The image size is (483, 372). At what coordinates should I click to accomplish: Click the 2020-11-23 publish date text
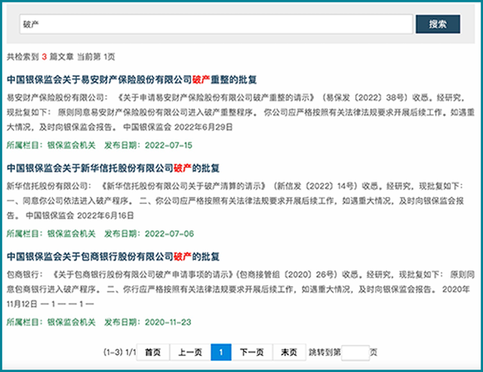(x=168, y=322)
